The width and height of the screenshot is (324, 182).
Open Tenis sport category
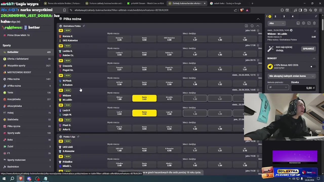pos(27,93)
